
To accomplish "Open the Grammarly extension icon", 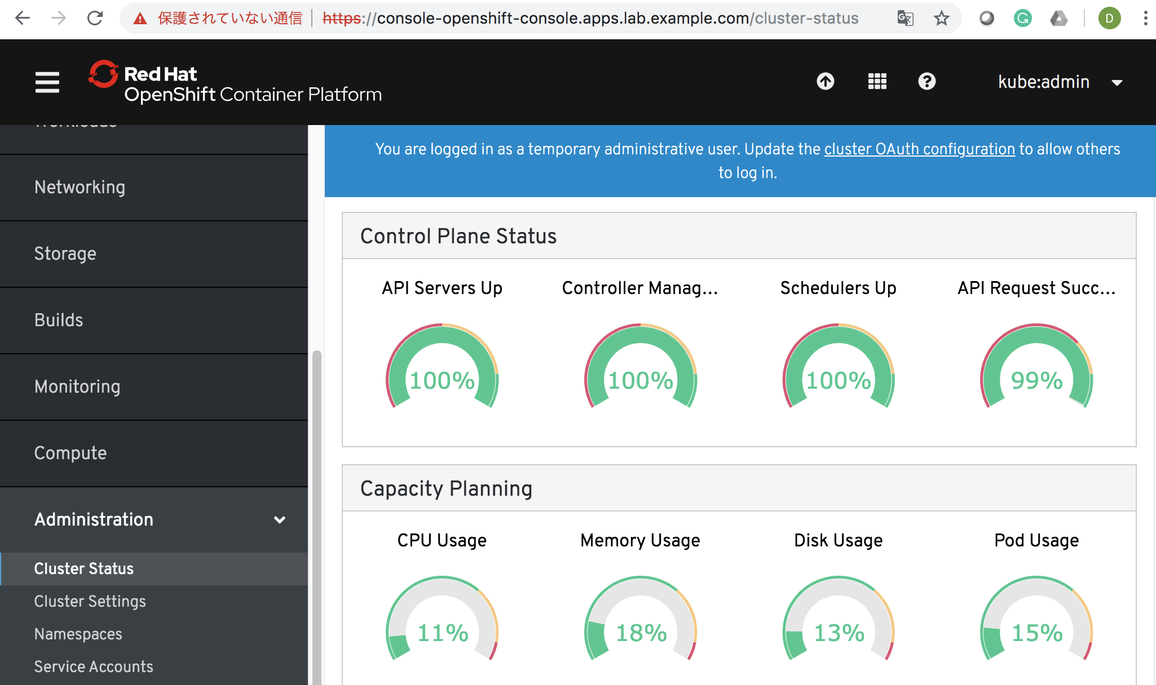I will click(1022, 19).
